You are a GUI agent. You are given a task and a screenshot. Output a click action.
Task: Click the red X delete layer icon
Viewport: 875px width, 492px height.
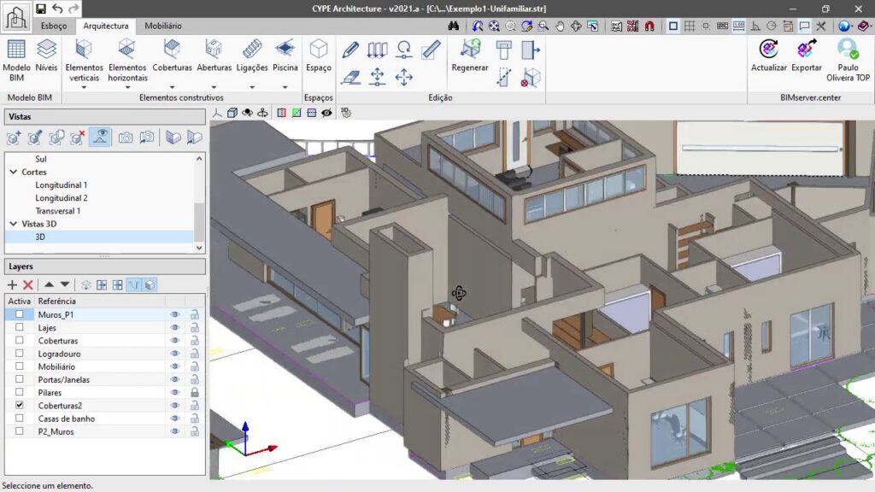[27, 284]
